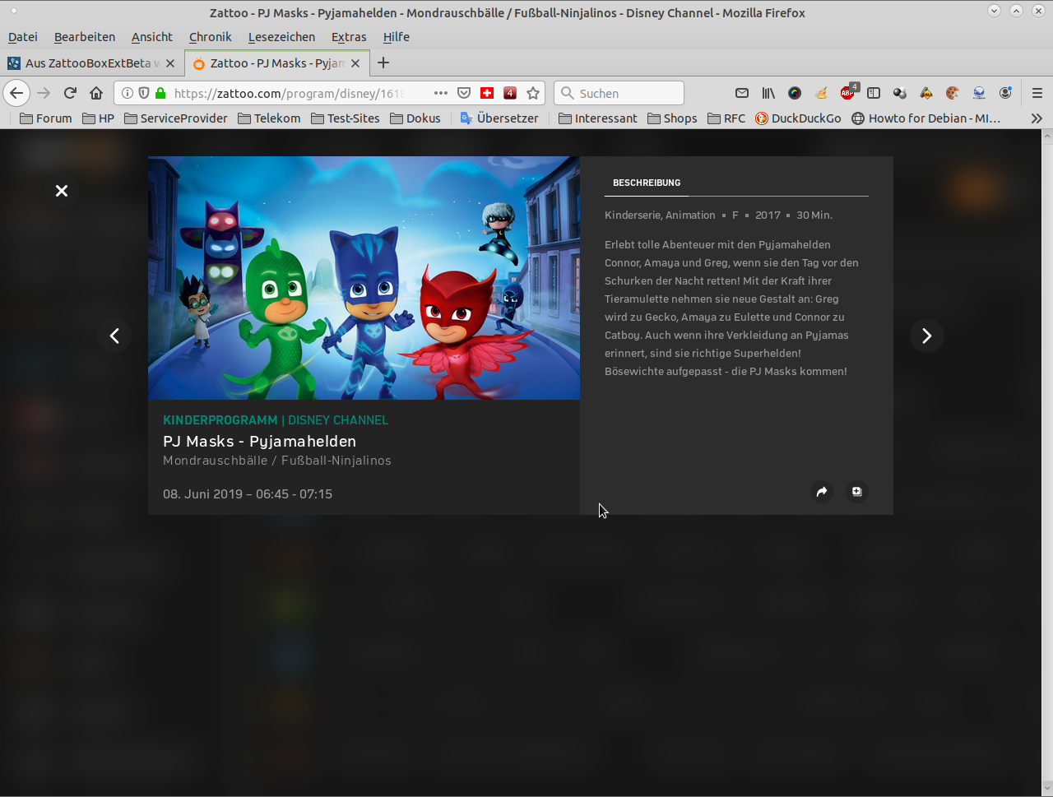Click the cookie extension icon
Image resolution: width=1053 pixels, height=797 pixels.
coord(953,93)
